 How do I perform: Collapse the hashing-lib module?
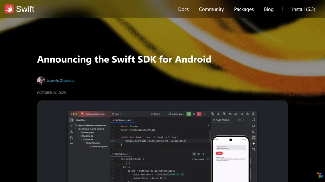click(x=79, y=136)
